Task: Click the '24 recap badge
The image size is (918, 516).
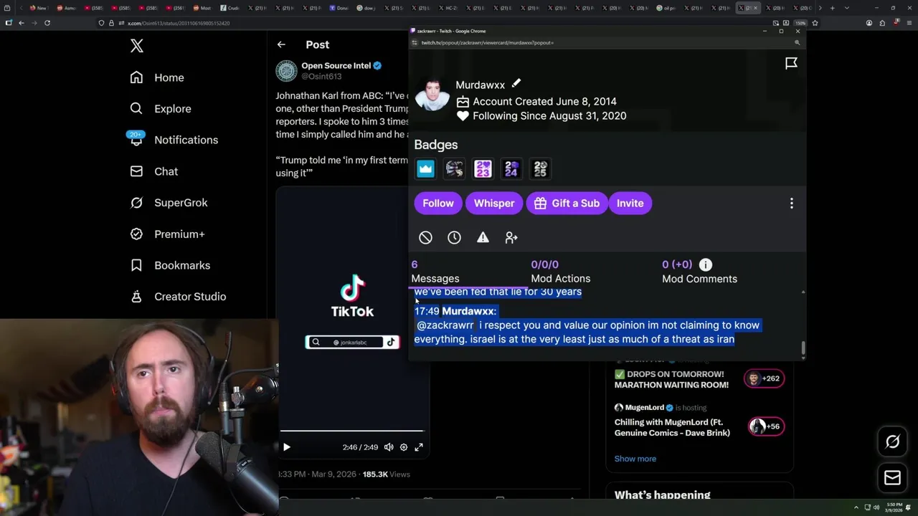Action: pyautogui.click(x=511, y=168)
